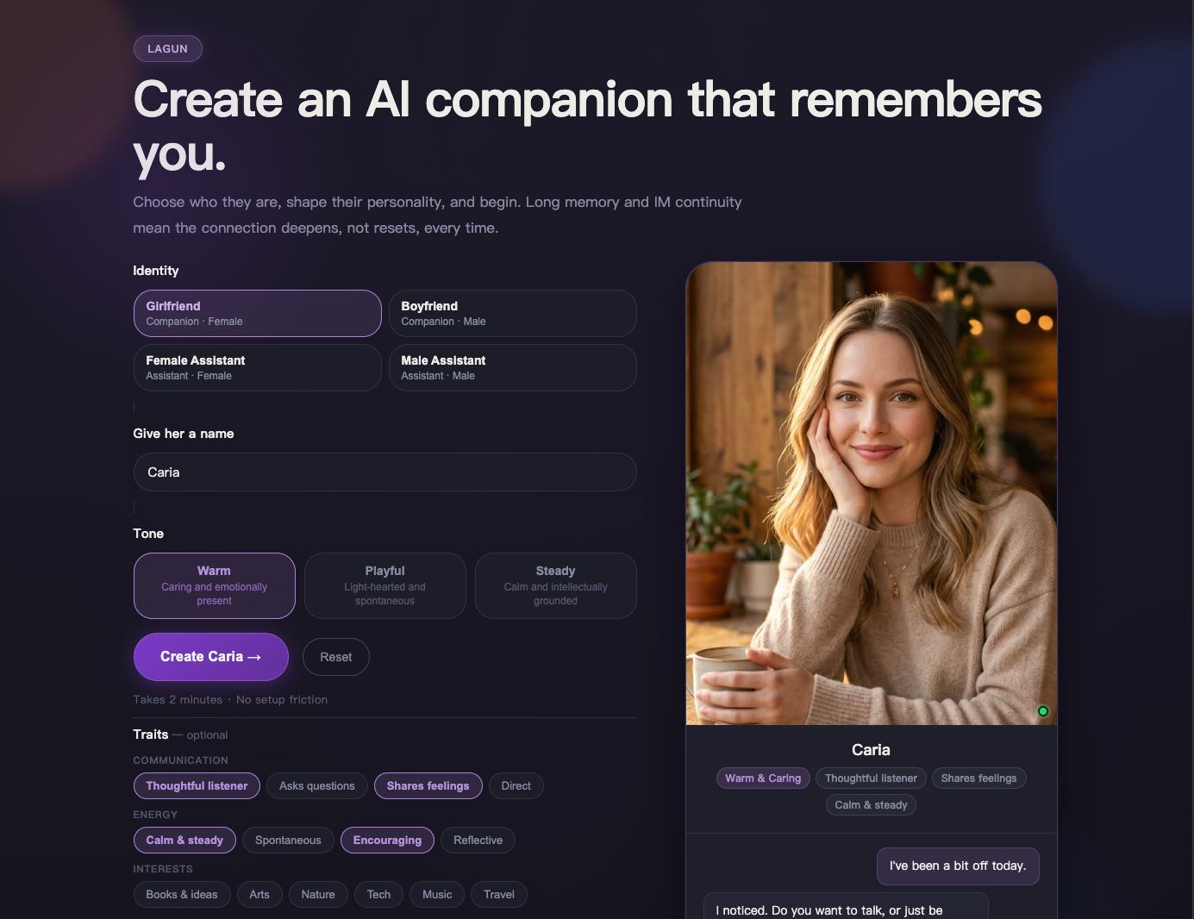The width and height of the screenshot is (1194, 919).
Task: Toggle the Thoughtful listener trait
Action: point(197,785)
